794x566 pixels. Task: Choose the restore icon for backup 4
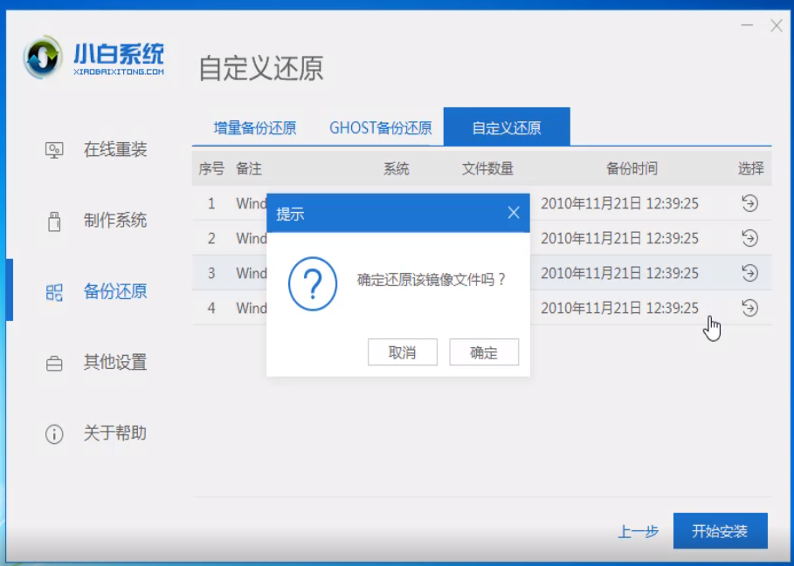point(749,308)
